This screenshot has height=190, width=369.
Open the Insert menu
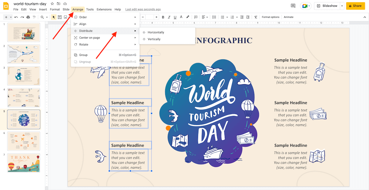pos(43,10)
